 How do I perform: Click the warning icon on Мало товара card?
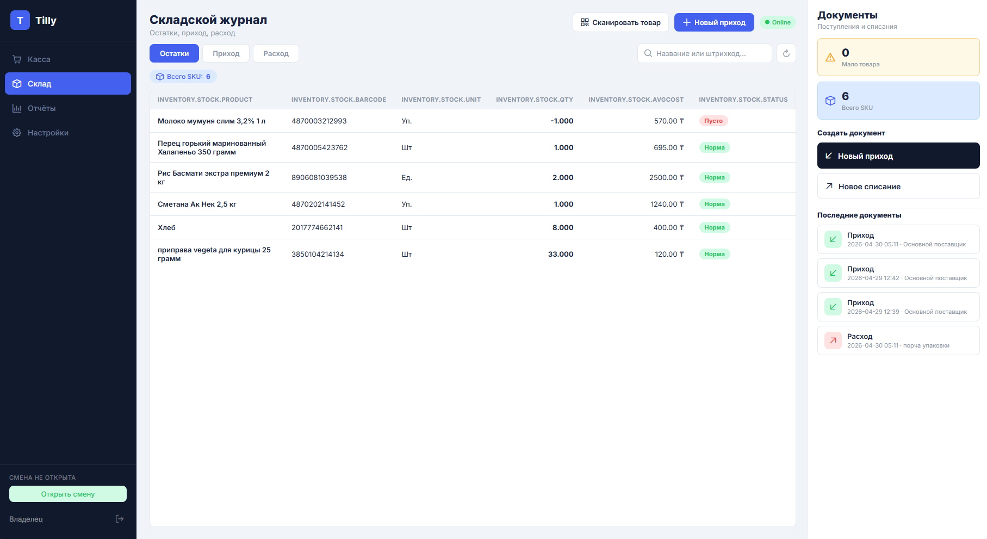click(x=830, y=58)
